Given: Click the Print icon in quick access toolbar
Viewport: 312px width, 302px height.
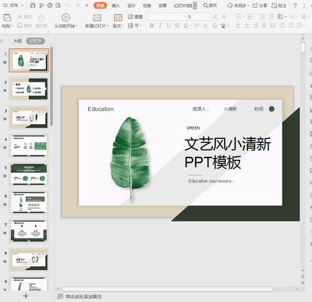Looking at the screenshot, I should click(50, 5).
